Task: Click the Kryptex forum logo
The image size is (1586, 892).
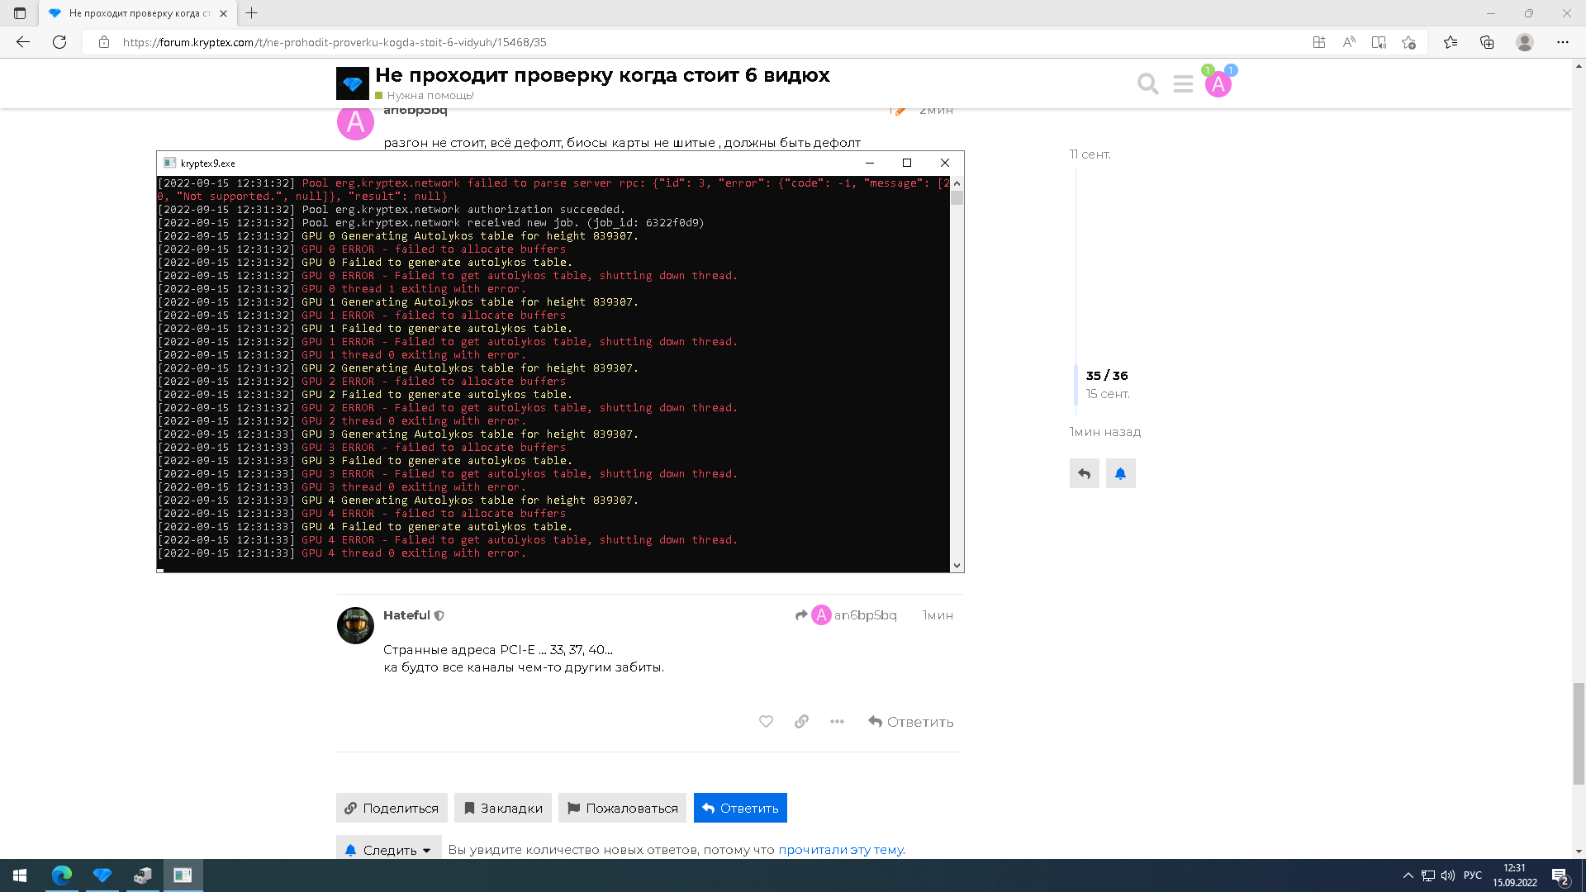Action: tap(352, 83)
